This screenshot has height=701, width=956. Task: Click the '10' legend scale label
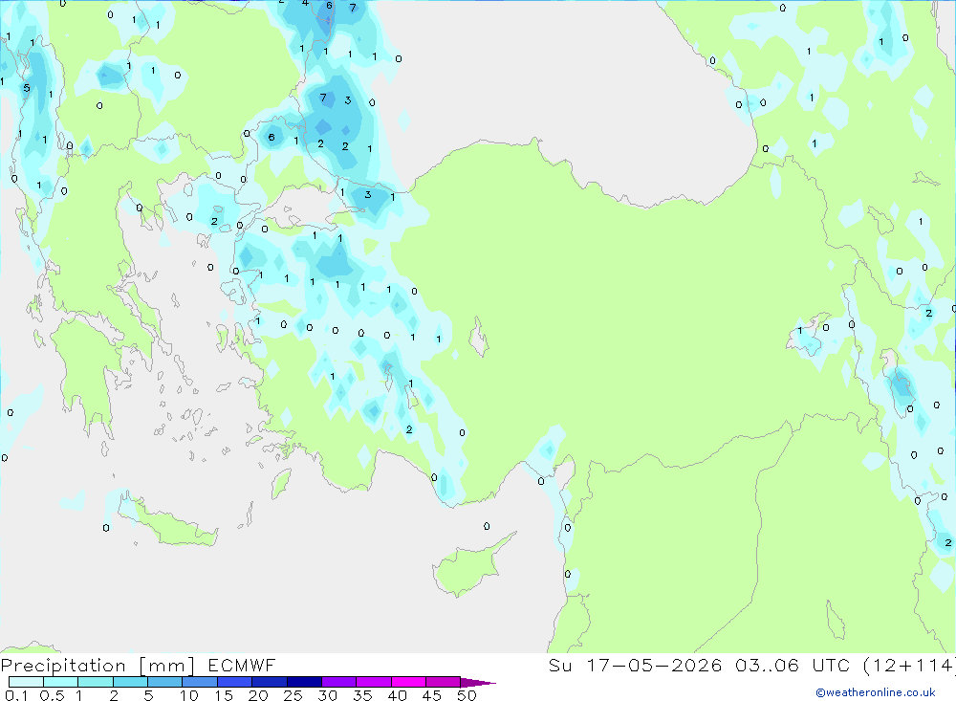pos(189,695)
